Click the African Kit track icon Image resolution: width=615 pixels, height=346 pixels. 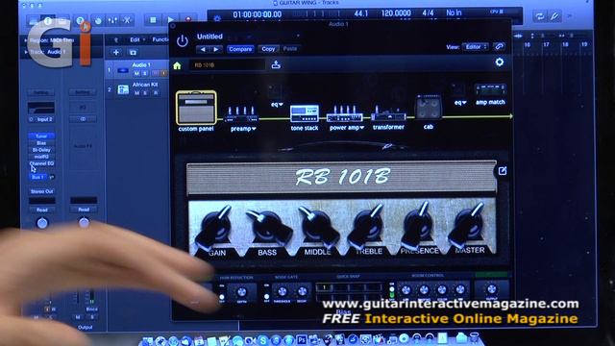click(x=123, y=89)
